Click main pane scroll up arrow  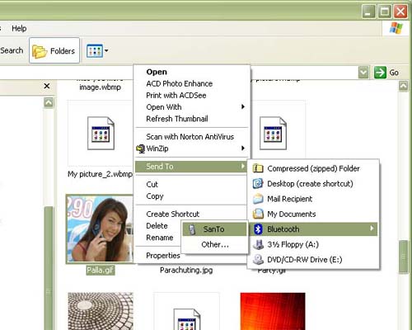coord(403,87)
